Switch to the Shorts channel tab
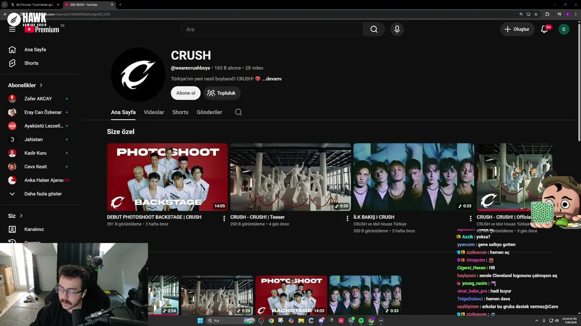 click(x=180, y=112)
